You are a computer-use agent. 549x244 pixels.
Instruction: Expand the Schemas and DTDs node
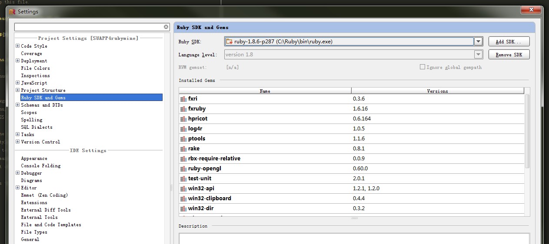[17, 105]
